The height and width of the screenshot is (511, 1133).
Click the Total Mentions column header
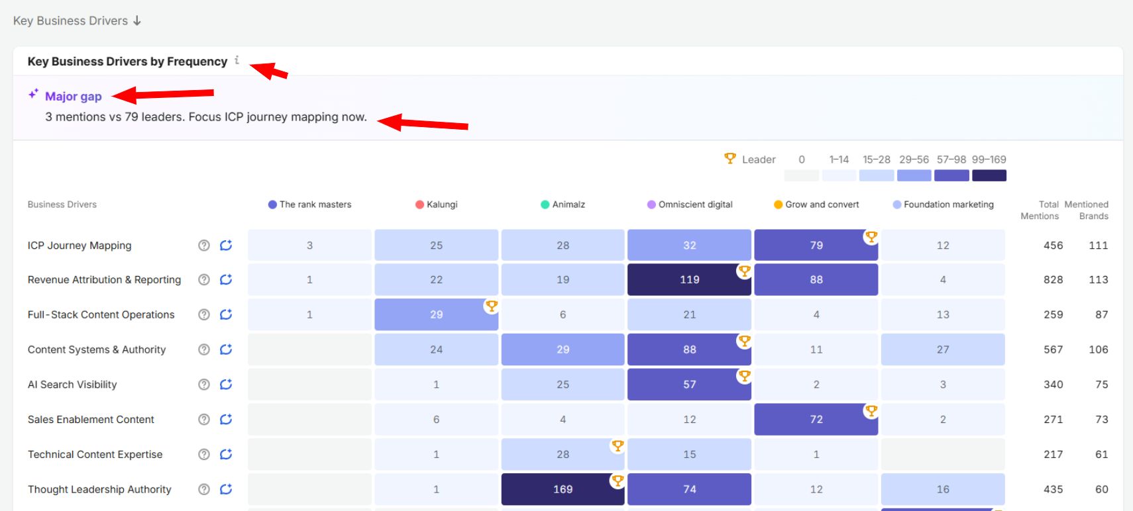[1040, 210]
